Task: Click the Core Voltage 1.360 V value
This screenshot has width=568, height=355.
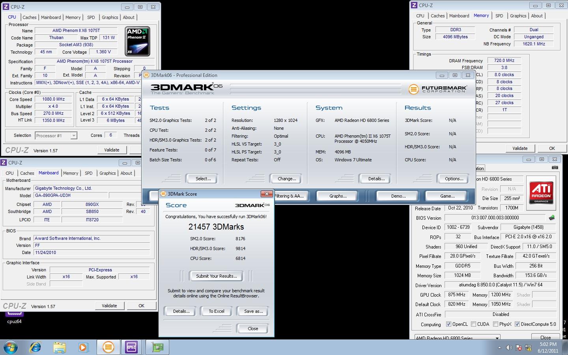Action: pos(103,52)
